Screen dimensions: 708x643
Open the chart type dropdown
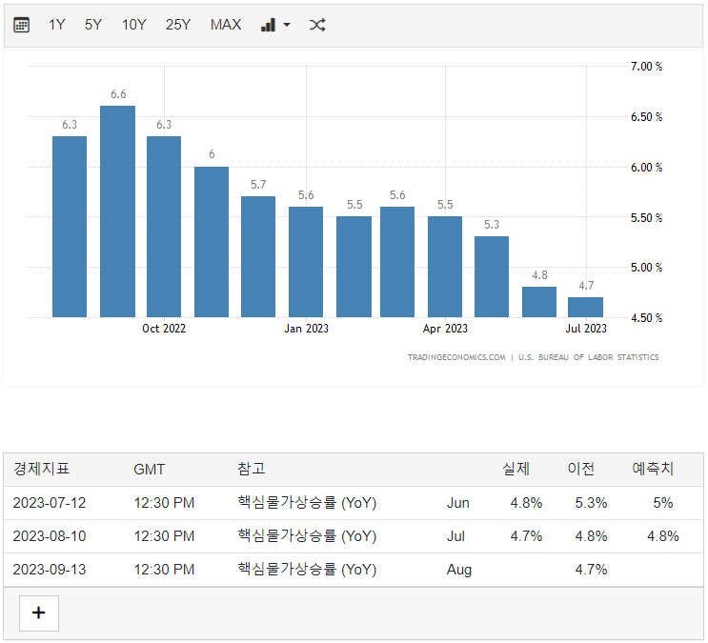[x=275, y=25]
